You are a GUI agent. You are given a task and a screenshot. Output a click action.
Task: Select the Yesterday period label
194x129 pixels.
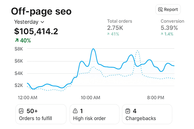pyautogui.click(x=26, y=22)
